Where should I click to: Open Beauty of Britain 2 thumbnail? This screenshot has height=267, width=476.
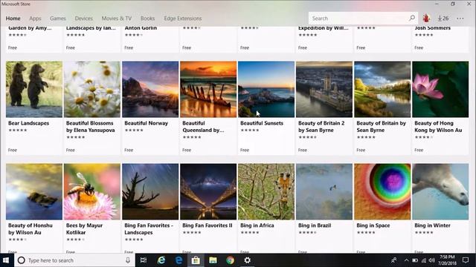click(x=324, y=89)
